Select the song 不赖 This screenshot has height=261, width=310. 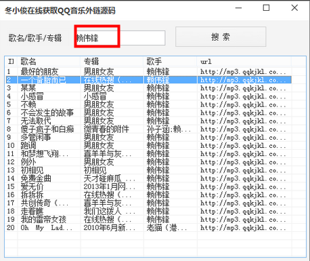pyautogui.click(x=28, y=104)
